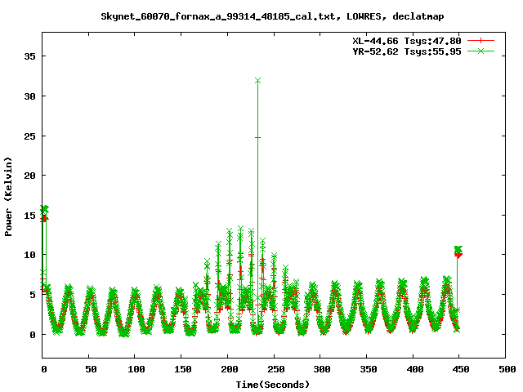Click the x-axis tick label 400

(x=415, y=369)
